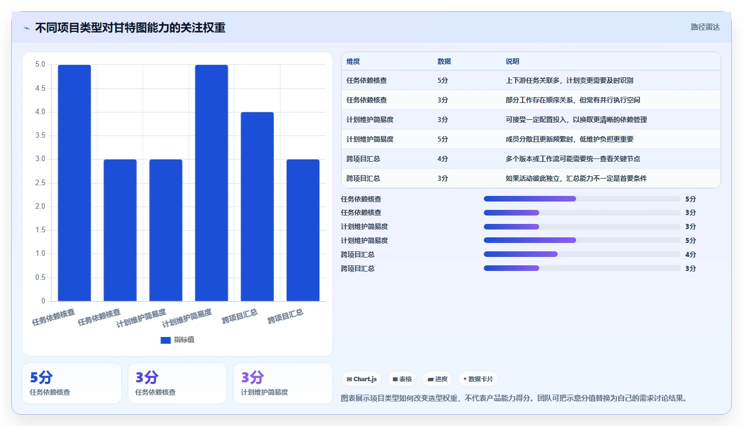Click the 表格 chip
The height and width of the screenshot is (426, 743).
point(402,379)
